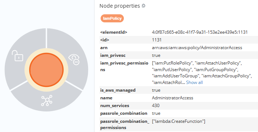The height and width of the screenshot is (132, 258).
Task: Expand node relationships via graph icon
Action: pos(47,100)
